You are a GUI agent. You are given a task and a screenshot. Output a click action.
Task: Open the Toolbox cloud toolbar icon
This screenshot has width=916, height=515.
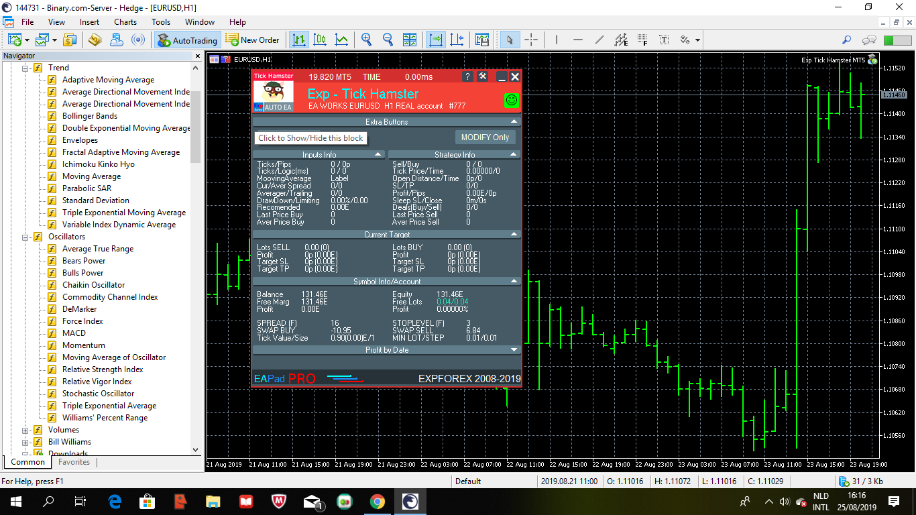117,40
